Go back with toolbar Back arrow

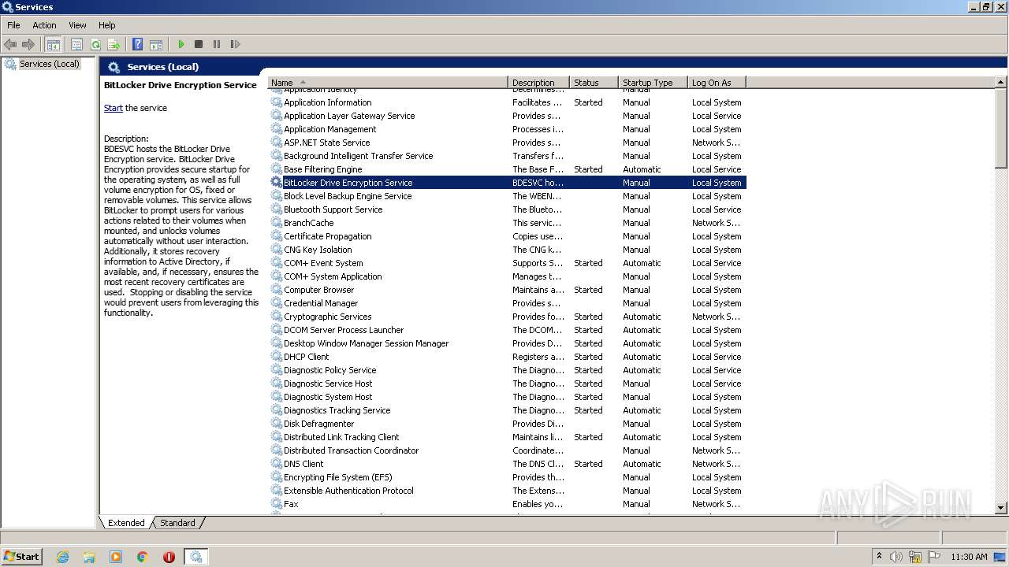point(10,45)
